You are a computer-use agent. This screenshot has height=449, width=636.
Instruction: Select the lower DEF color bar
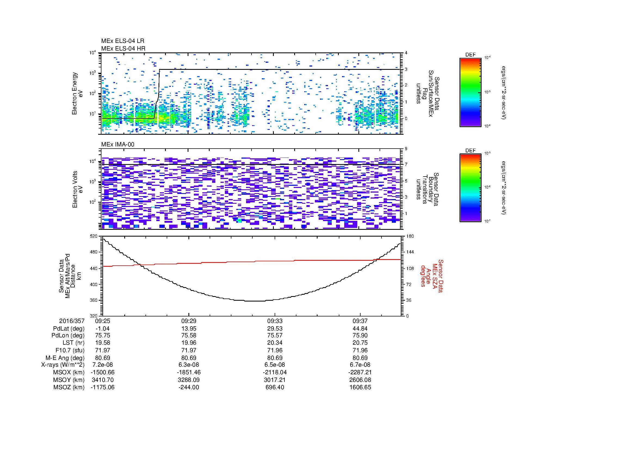470,188
